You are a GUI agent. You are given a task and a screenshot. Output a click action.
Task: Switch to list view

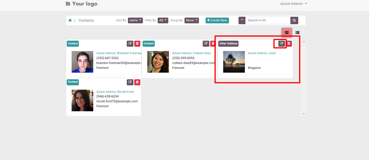click(297, 33)
